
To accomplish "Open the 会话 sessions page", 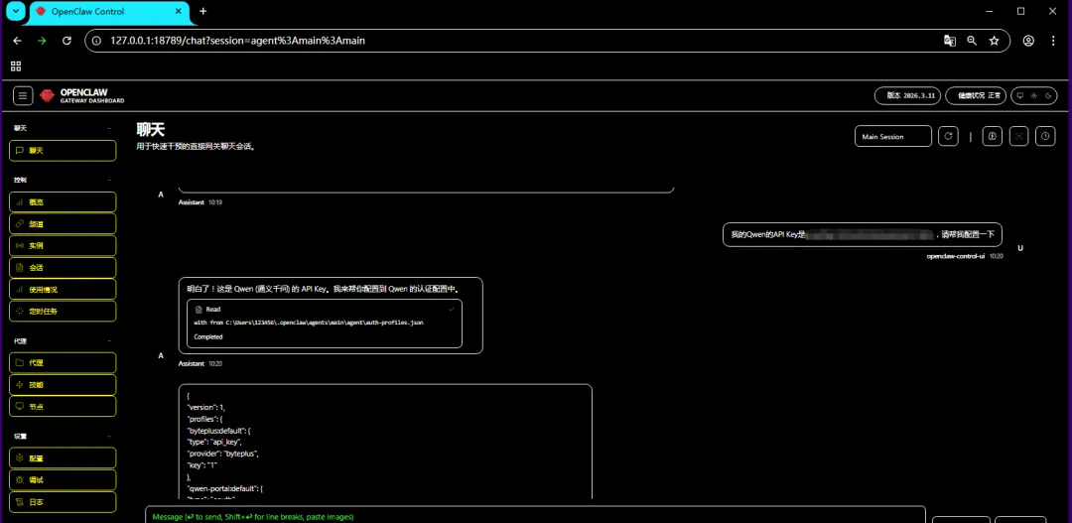I will [63, 267].
